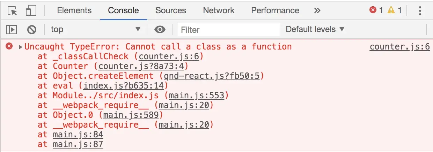Click the red error count badge
Image resolution: width=433 pixels, height=152 pixels.
pyautogui.click(x=376, y=10)
